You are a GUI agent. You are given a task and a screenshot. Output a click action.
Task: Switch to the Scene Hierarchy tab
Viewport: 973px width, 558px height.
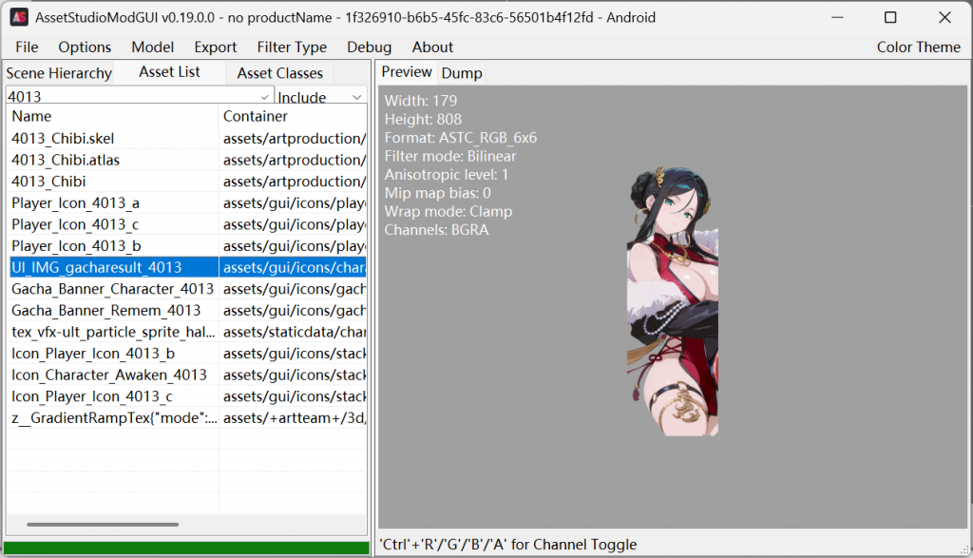point(59,73)
